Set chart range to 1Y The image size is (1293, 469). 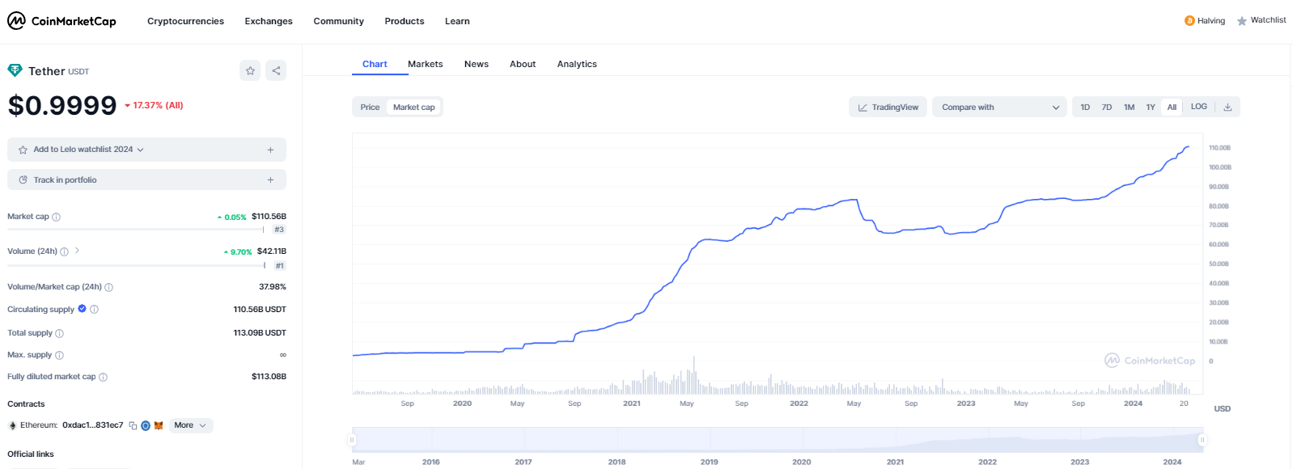coord(1150,107)
